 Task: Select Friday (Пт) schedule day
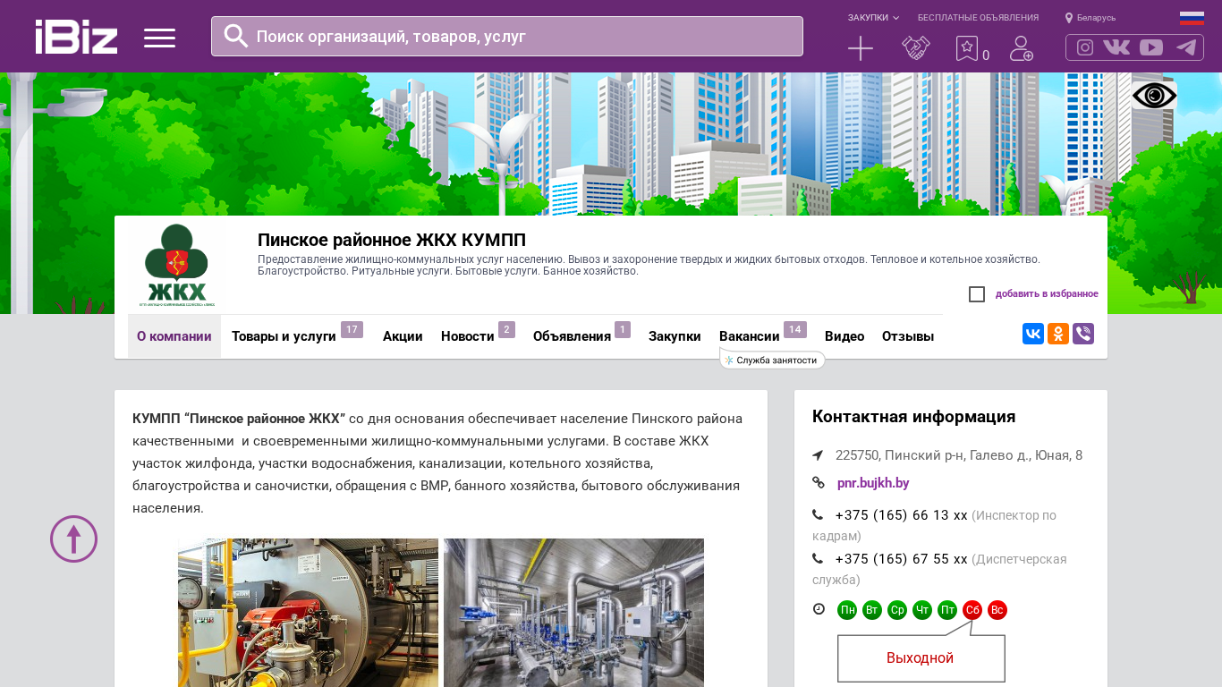pyautogui.click(x=947, y=610)
